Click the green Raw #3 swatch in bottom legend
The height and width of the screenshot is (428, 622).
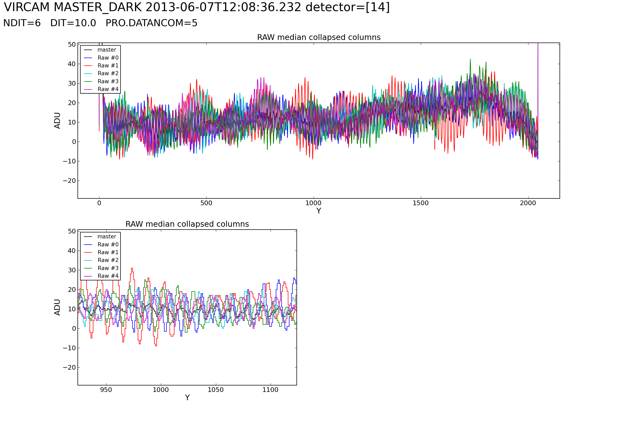[x=88, y=268]
